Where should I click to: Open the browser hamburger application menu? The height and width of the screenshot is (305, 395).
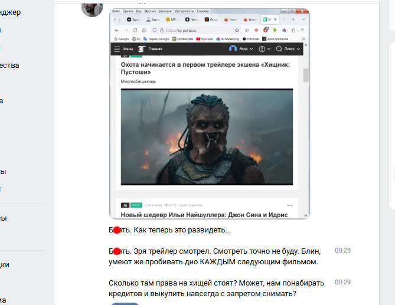pyautogui.click(x=302, y=30)
